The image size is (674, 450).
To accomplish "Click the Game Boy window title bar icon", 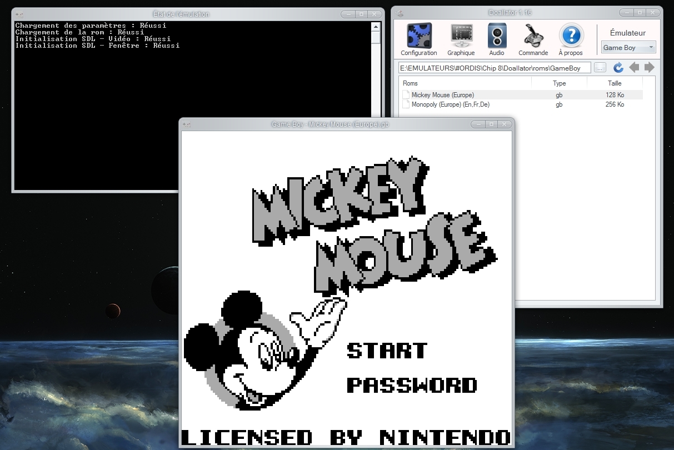I will tap(187, 124).
